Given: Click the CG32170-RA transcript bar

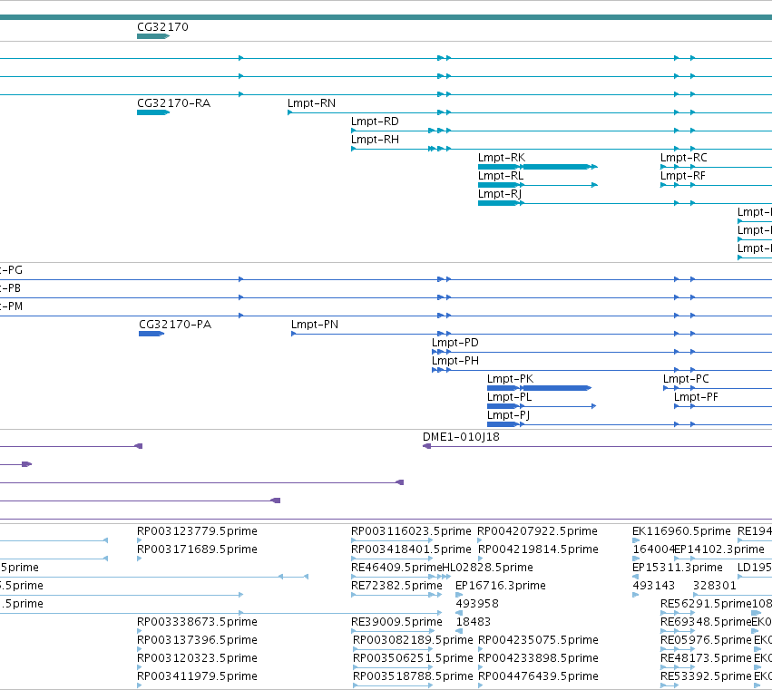Looking at the screenshot, I should pos(153,112).
